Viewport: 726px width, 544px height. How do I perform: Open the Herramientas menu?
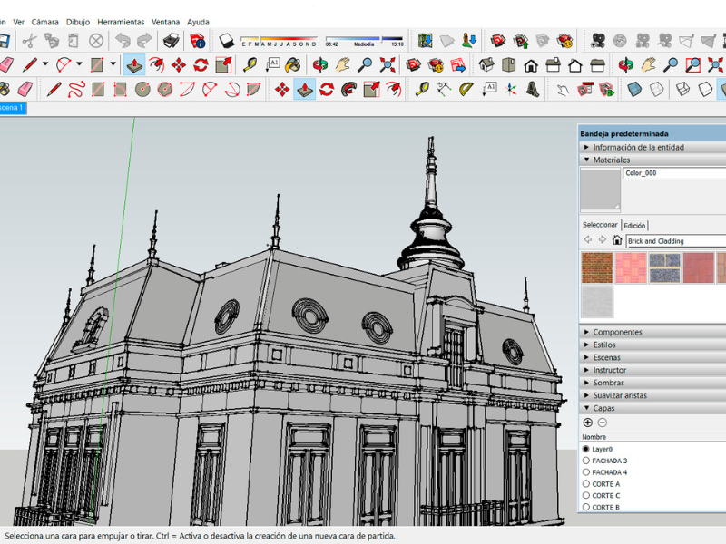[121, 22]
